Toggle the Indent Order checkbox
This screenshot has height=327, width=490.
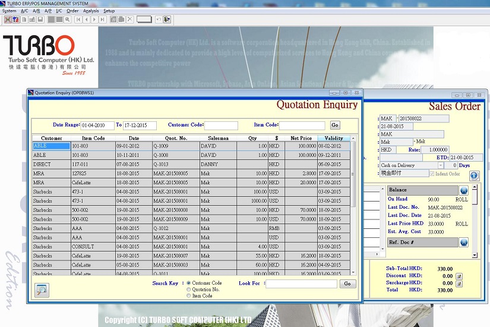(x=432, y=174)
